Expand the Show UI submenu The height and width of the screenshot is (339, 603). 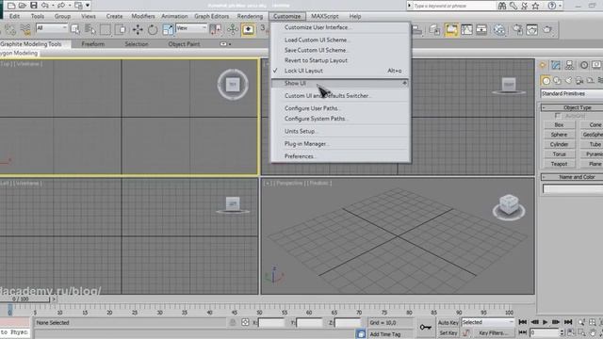[x=340, y=83]
